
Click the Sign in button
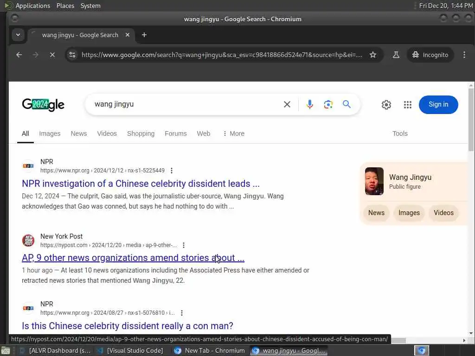(438, 105)
